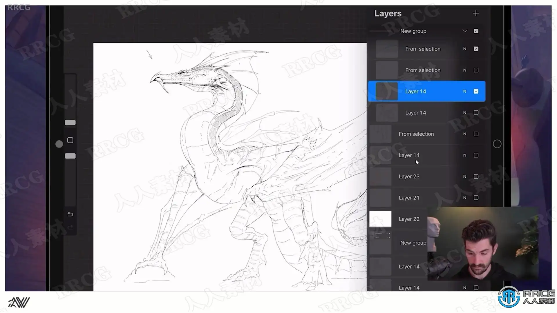557x313 pixels.
Task: Tap the undo arrow in the sidebar
Action: pyautogui.click(x=70, y=214)
